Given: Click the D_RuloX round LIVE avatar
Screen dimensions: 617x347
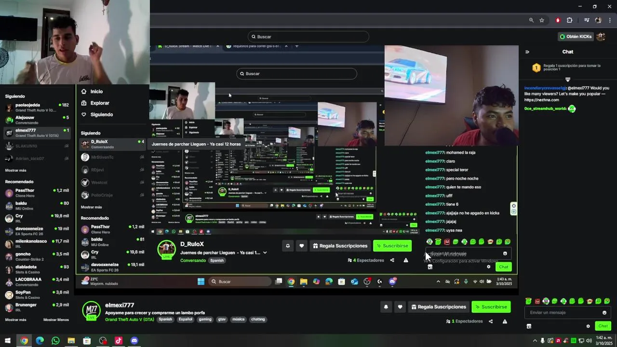Looking at the screenshot, I should pyautogui.click(x=167, y=249).
